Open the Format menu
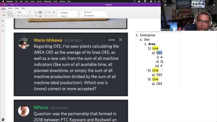The width and height of the screenshot is (217, 122). click(x=39, y=1)
